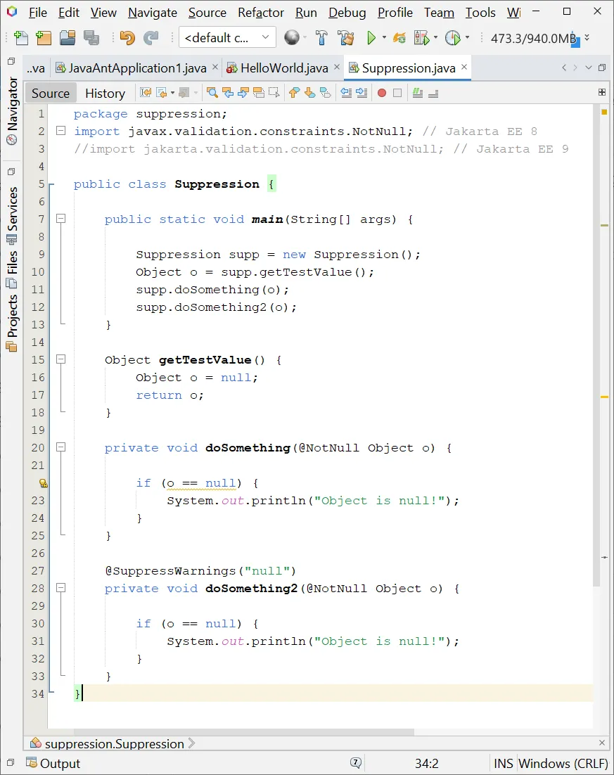Save all files with the Save All icon
614x775 pixels.
point(91,37)
